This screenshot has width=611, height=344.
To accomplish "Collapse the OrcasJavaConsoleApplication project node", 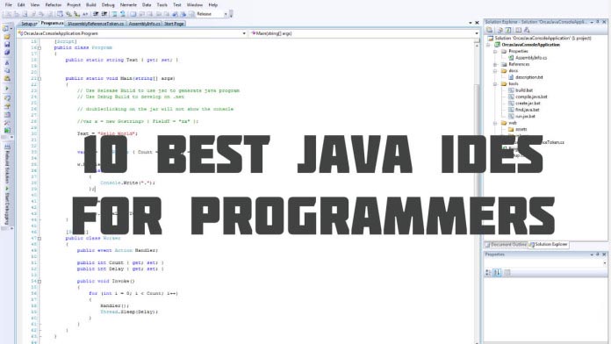I will (x=488, y=45).
